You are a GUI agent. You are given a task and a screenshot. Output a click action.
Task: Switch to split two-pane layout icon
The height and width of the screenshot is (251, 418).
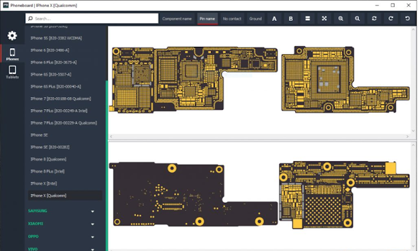coord(307,19)
